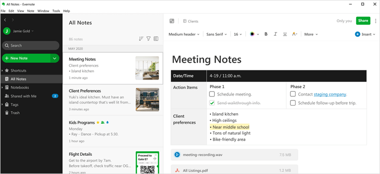Screen dimensions: 380x174
Task: Open the Edit menu
Action: (11, 11)
